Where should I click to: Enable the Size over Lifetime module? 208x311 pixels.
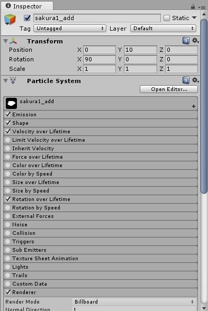point(8,182)
